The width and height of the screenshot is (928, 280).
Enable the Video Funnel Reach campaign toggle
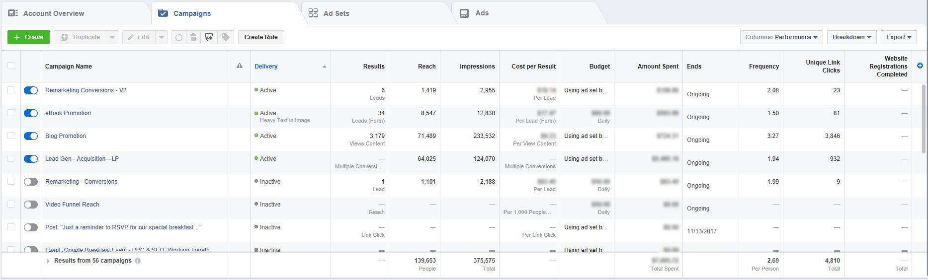point(31,205)
